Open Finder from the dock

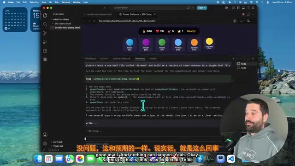pyautogui.click(x=38, y=159)
